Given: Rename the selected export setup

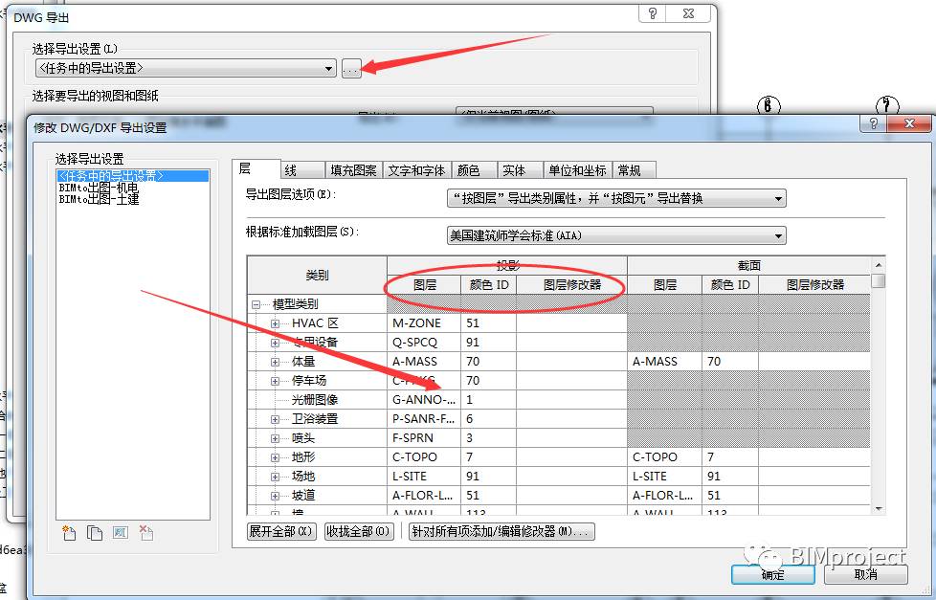Looking at the screenshot, I should coord(120,533).
